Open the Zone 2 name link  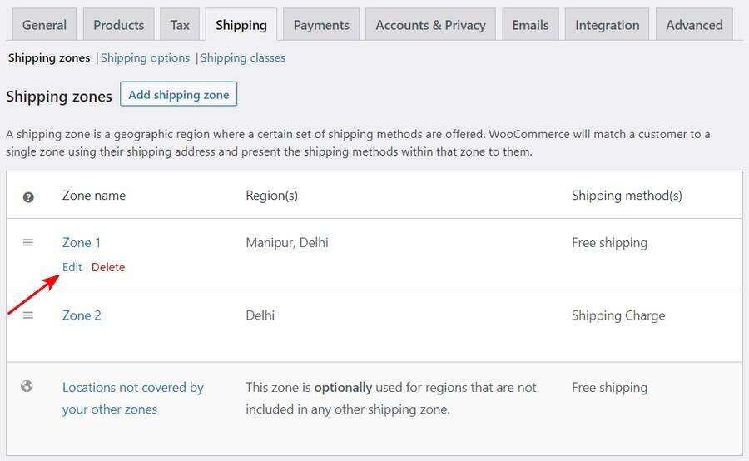click(x=82, y=315)
